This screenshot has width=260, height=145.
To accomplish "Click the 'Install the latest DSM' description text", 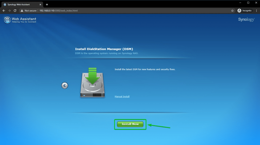I will [145, 69].
